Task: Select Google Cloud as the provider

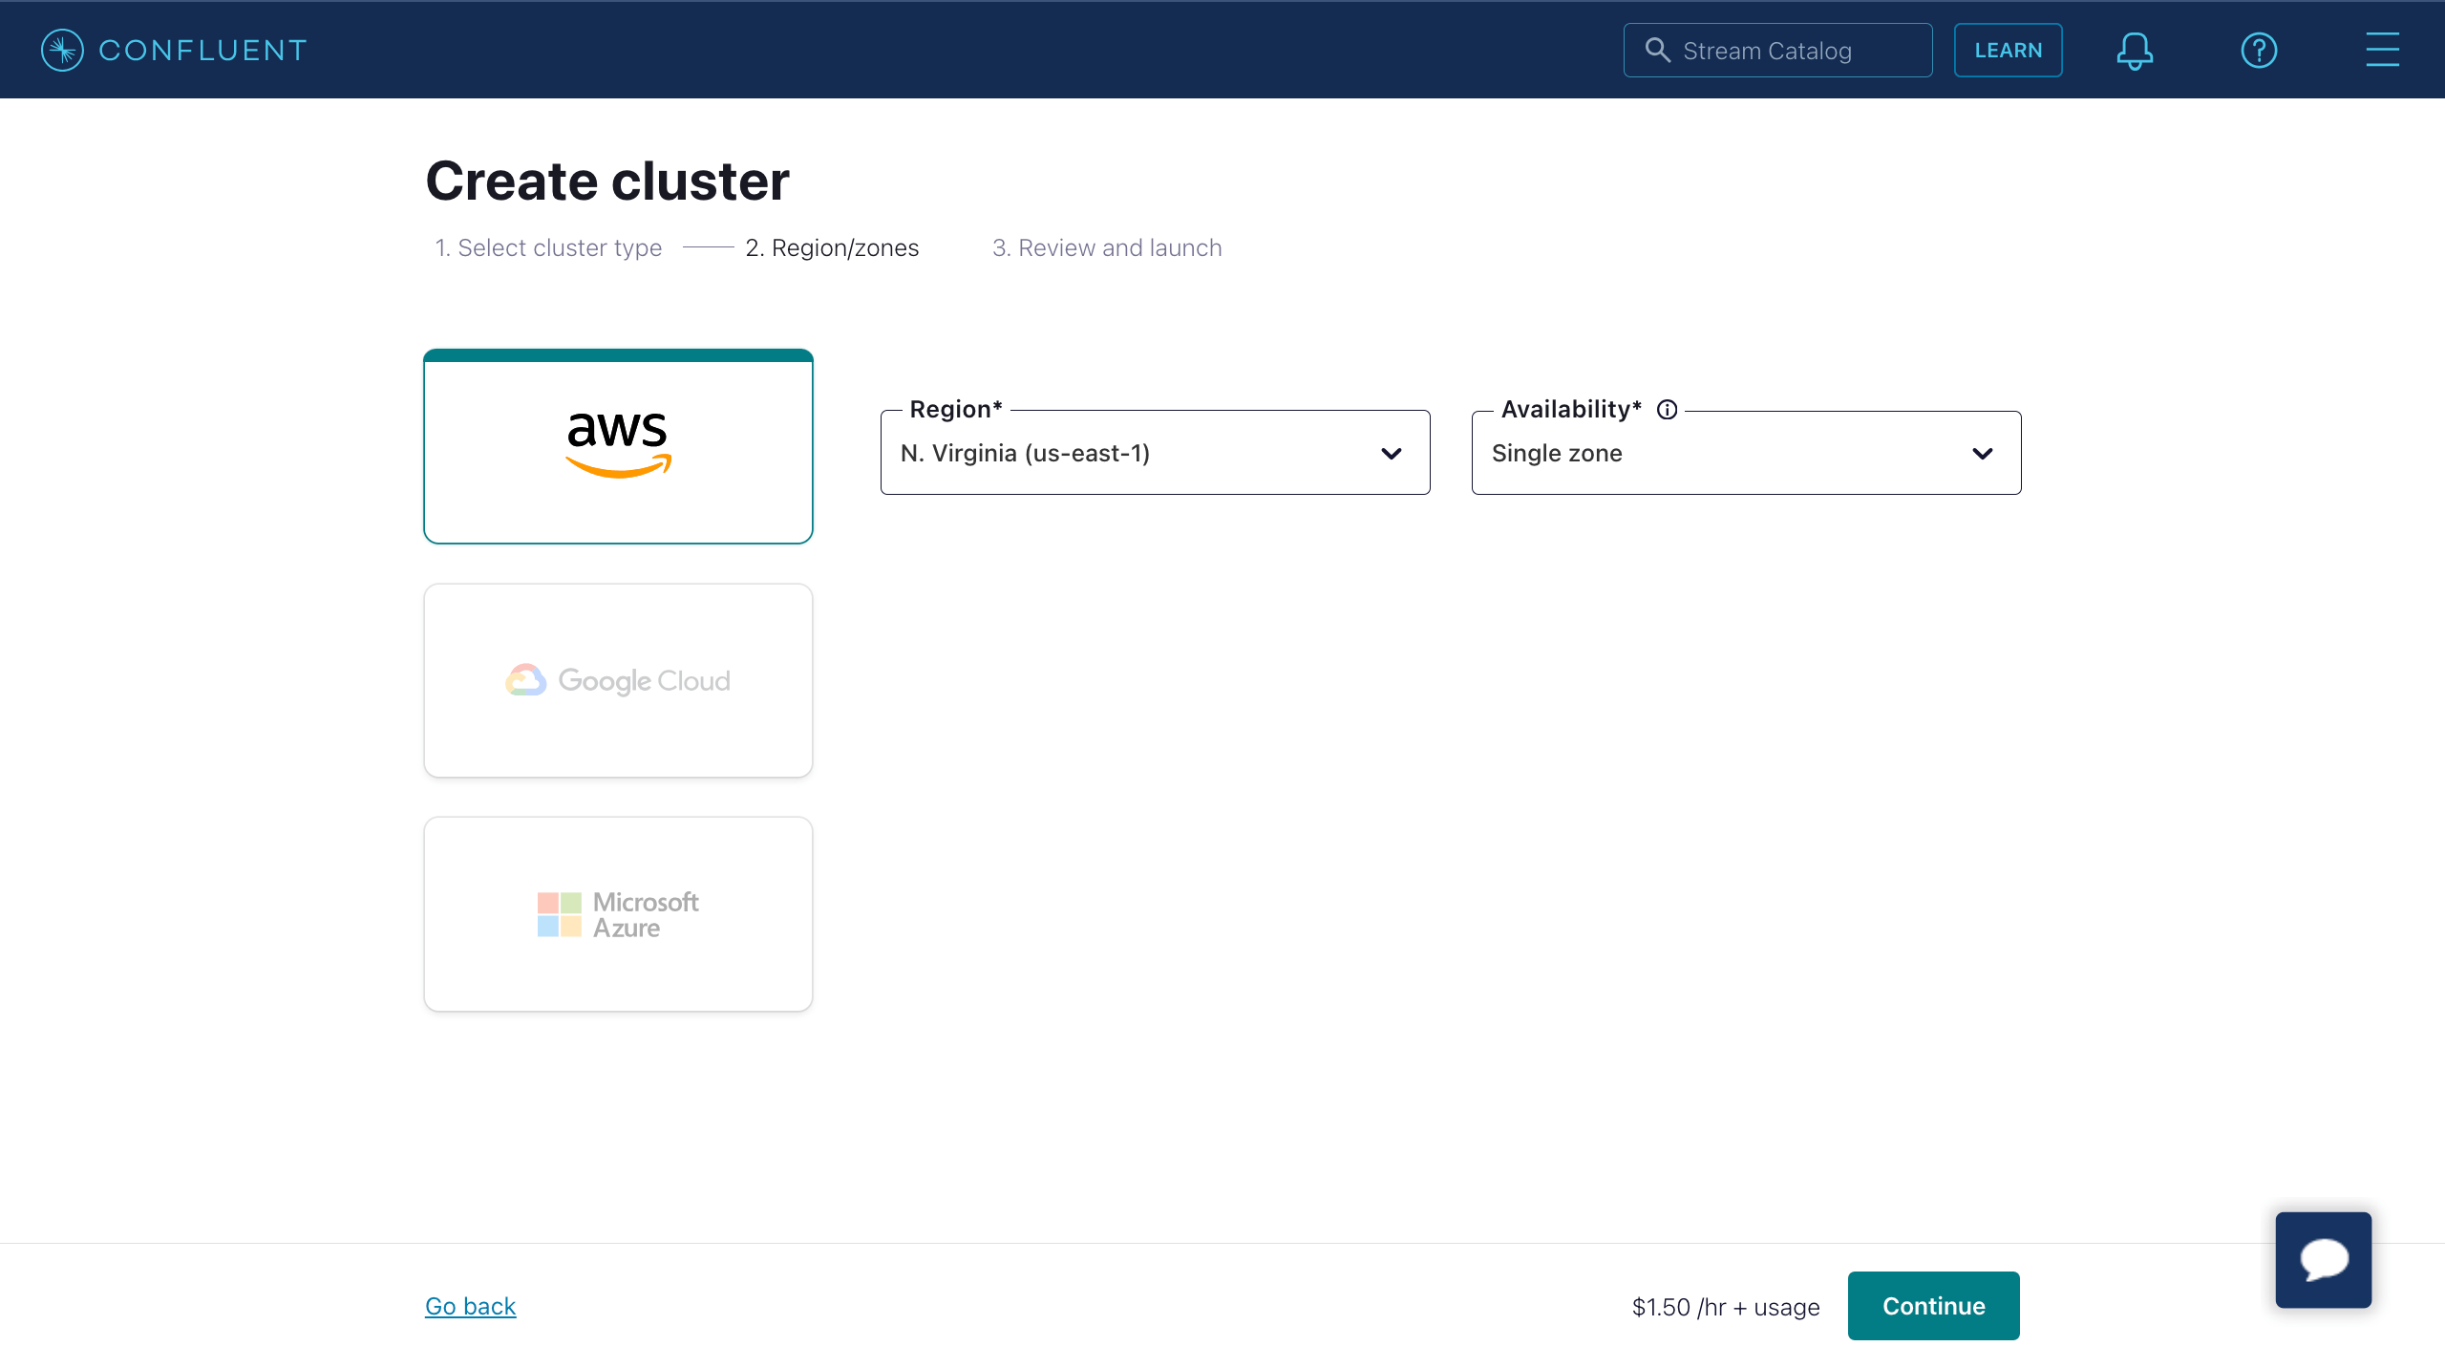Action: coord(618,680)
